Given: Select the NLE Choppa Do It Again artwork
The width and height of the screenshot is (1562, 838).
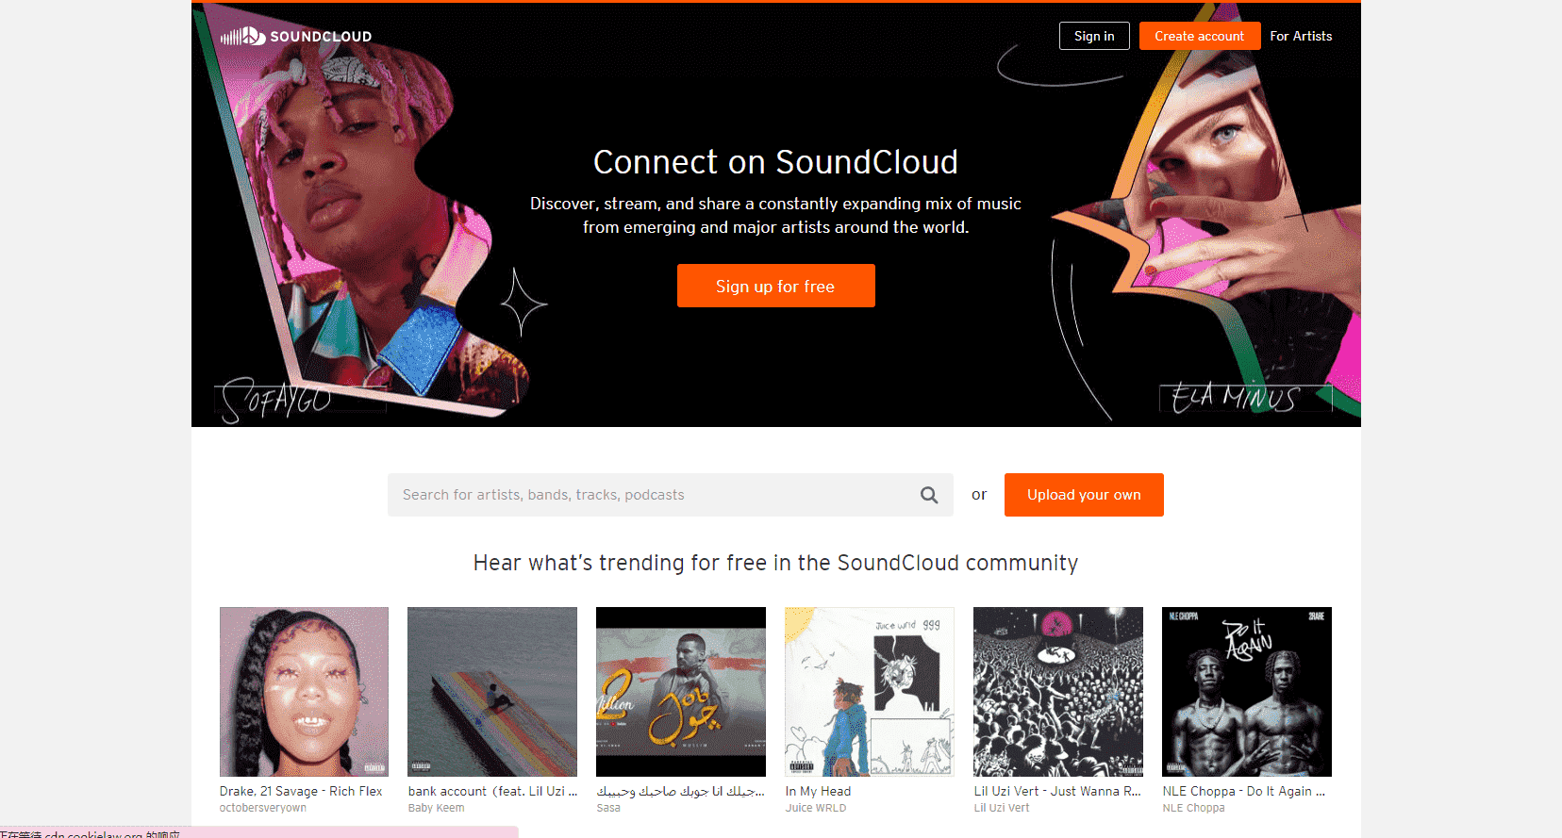Looking at the screenshot, I should click(1247, 692).
